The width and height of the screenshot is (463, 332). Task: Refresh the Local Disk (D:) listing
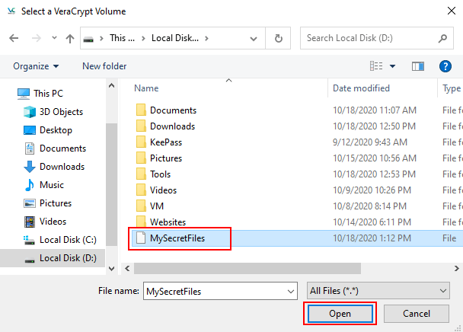pos(278,38)
